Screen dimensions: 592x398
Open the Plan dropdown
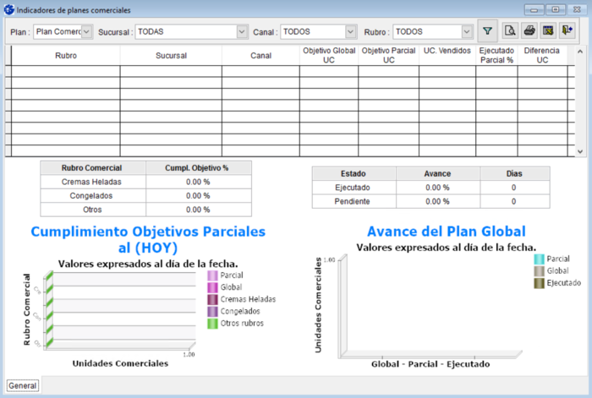coord(86,31)
